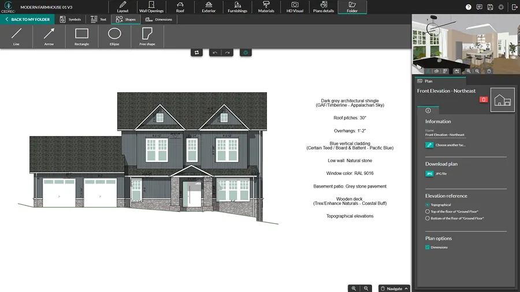Save the project with the floppy icon

click(490, 7)
